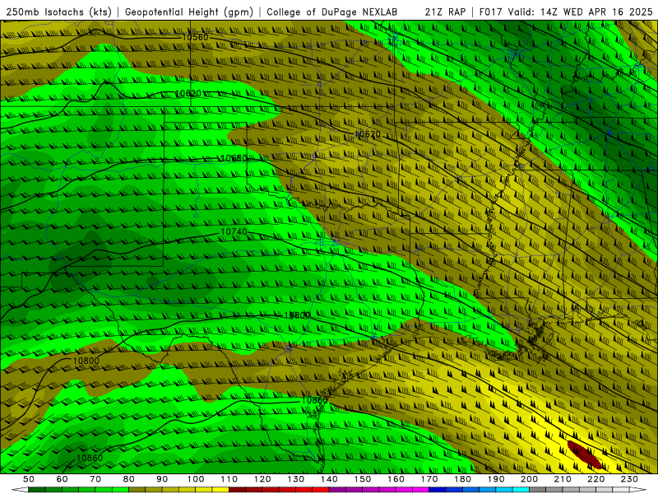The image size is (658, 494).
Task: Click the bright magenta swatch just before 170
Action: [x=421, y=490]
